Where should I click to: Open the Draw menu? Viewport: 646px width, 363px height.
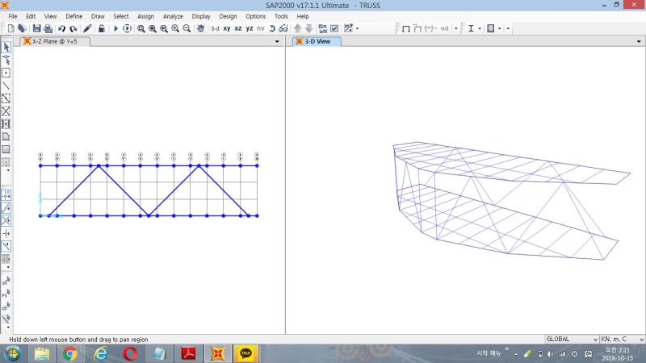point(98,16)
